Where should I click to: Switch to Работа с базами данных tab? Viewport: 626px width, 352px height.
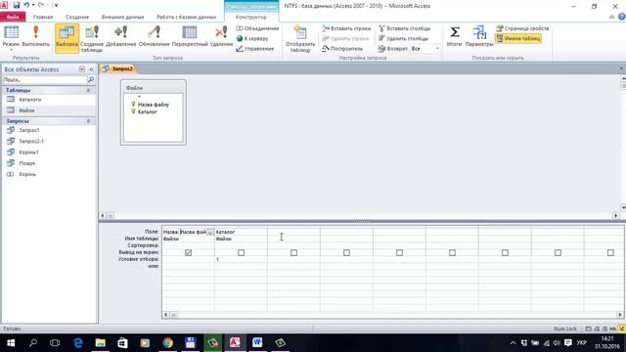pyautogui.click(x=186, y=17)
